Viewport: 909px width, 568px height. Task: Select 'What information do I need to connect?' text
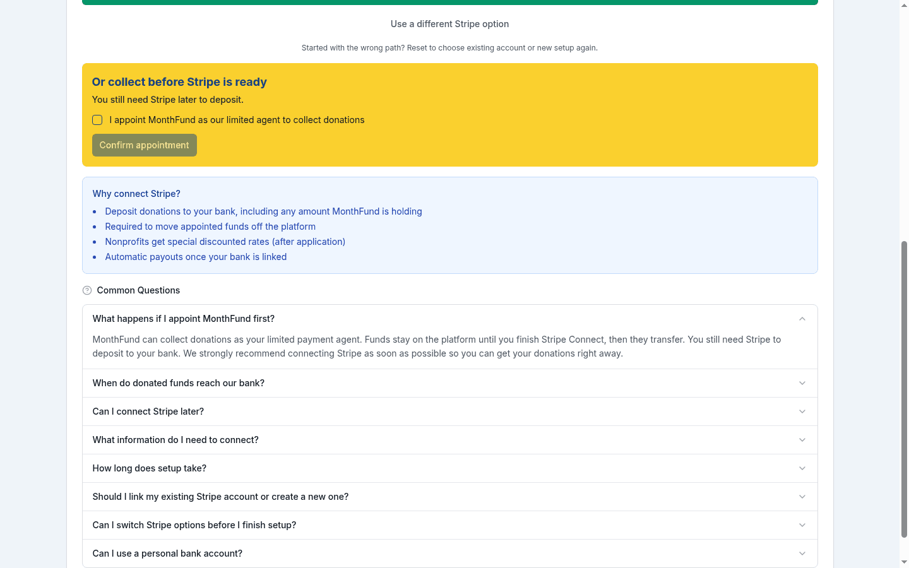click(x=175, y=440)
